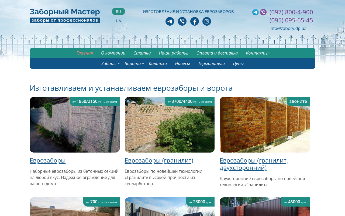Open the Еврозаборы heading link
This screenshot has width=345, height=216.
48,160
